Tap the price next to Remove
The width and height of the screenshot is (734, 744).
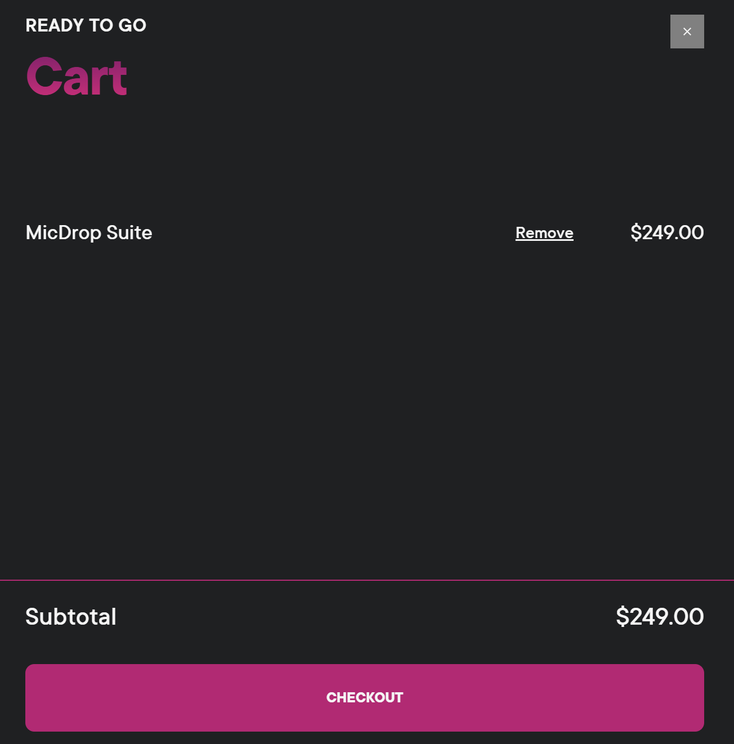click(667, 232)
